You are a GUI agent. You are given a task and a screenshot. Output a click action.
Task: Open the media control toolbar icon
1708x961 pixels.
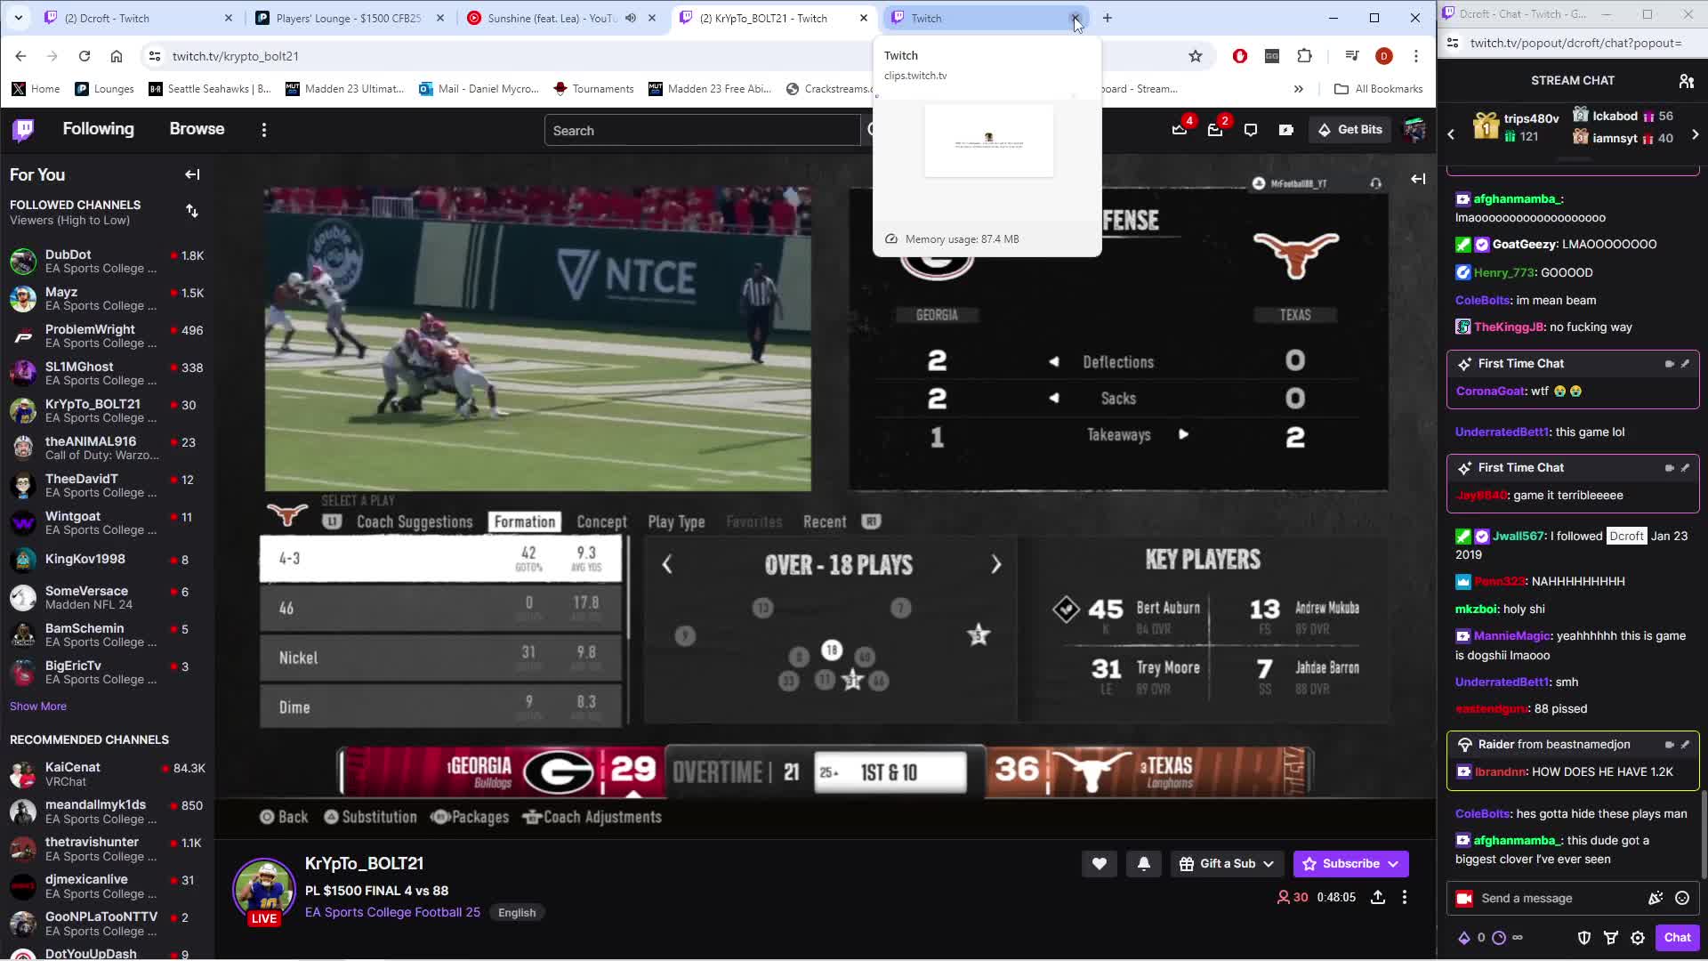1352,56
